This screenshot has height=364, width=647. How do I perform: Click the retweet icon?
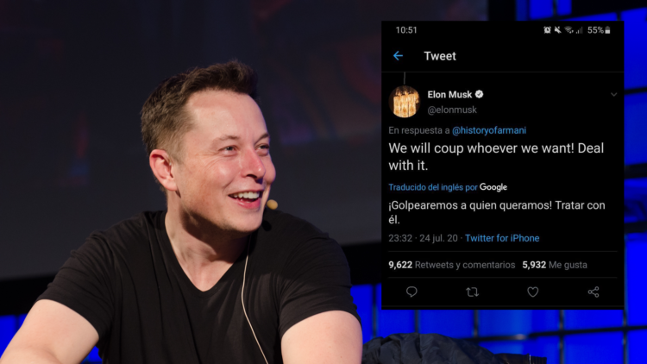(472, 292)
